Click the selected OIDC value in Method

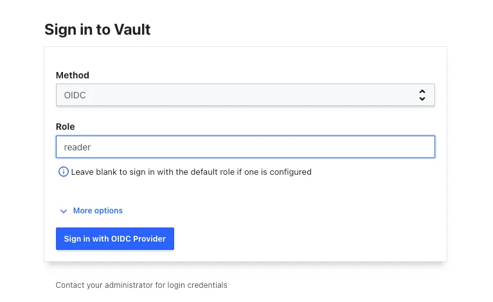click(x=75, y=95)
